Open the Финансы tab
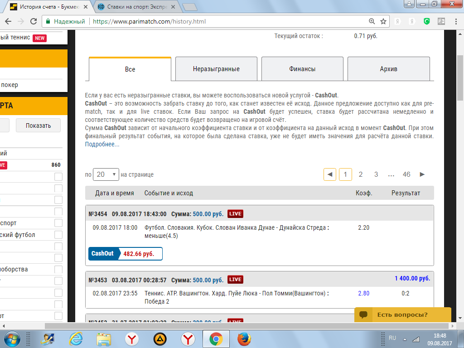Viewport: 464px width, 348px height. (x=302, y=69)
